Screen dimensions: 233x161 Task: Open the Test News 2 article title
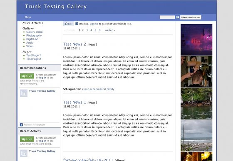coord(74,44)
